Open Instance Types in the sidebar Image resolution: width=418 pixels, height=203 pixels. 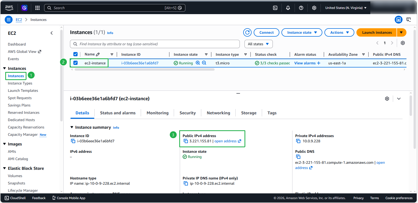pyautogui.click(x=20, y=83)
